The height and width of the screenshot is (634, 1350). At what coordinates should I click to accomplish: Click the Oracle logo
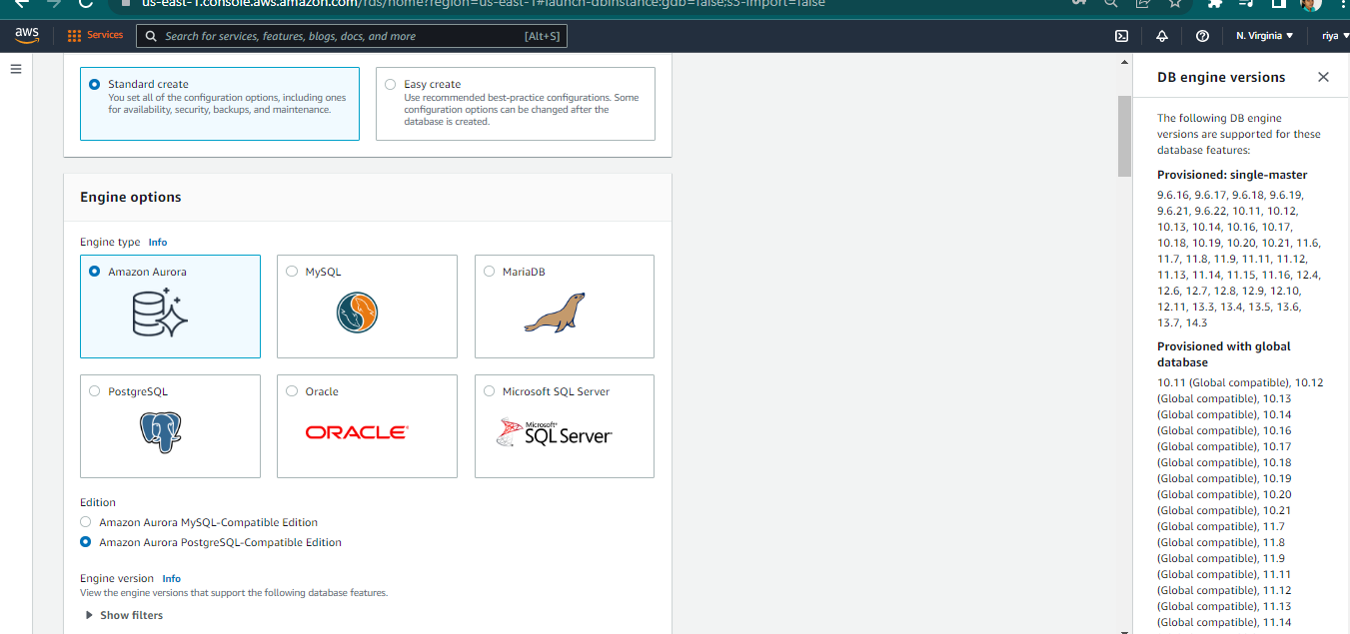tap(357, 432)
